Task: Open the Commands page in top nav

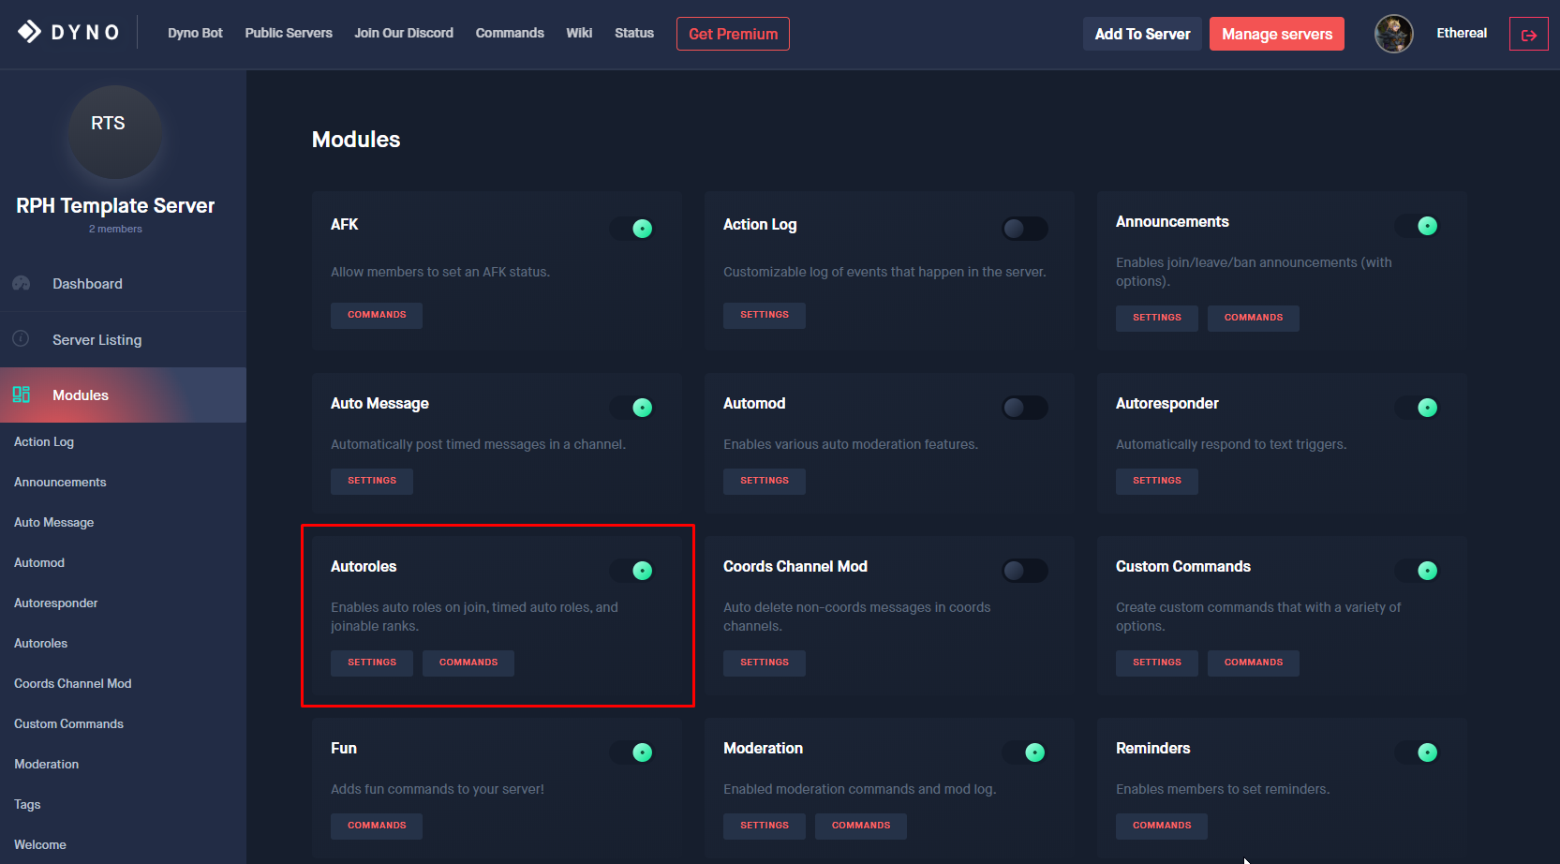Action: 510,33
